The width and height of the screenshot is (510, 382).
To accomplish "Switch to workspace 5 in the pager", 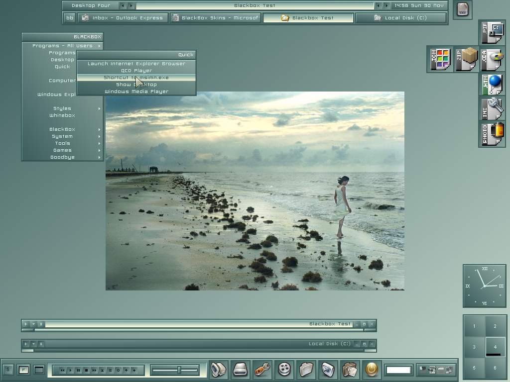I will click(x=474, y=368).
